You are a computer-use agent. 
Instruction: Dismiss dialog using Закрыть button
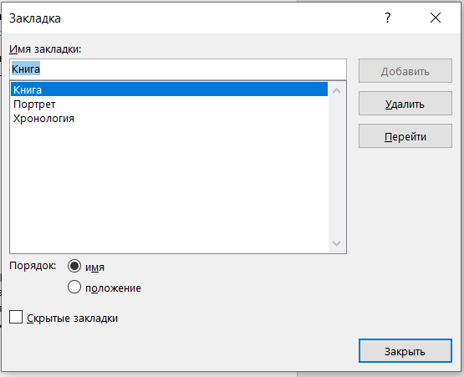tap(405, 351)
